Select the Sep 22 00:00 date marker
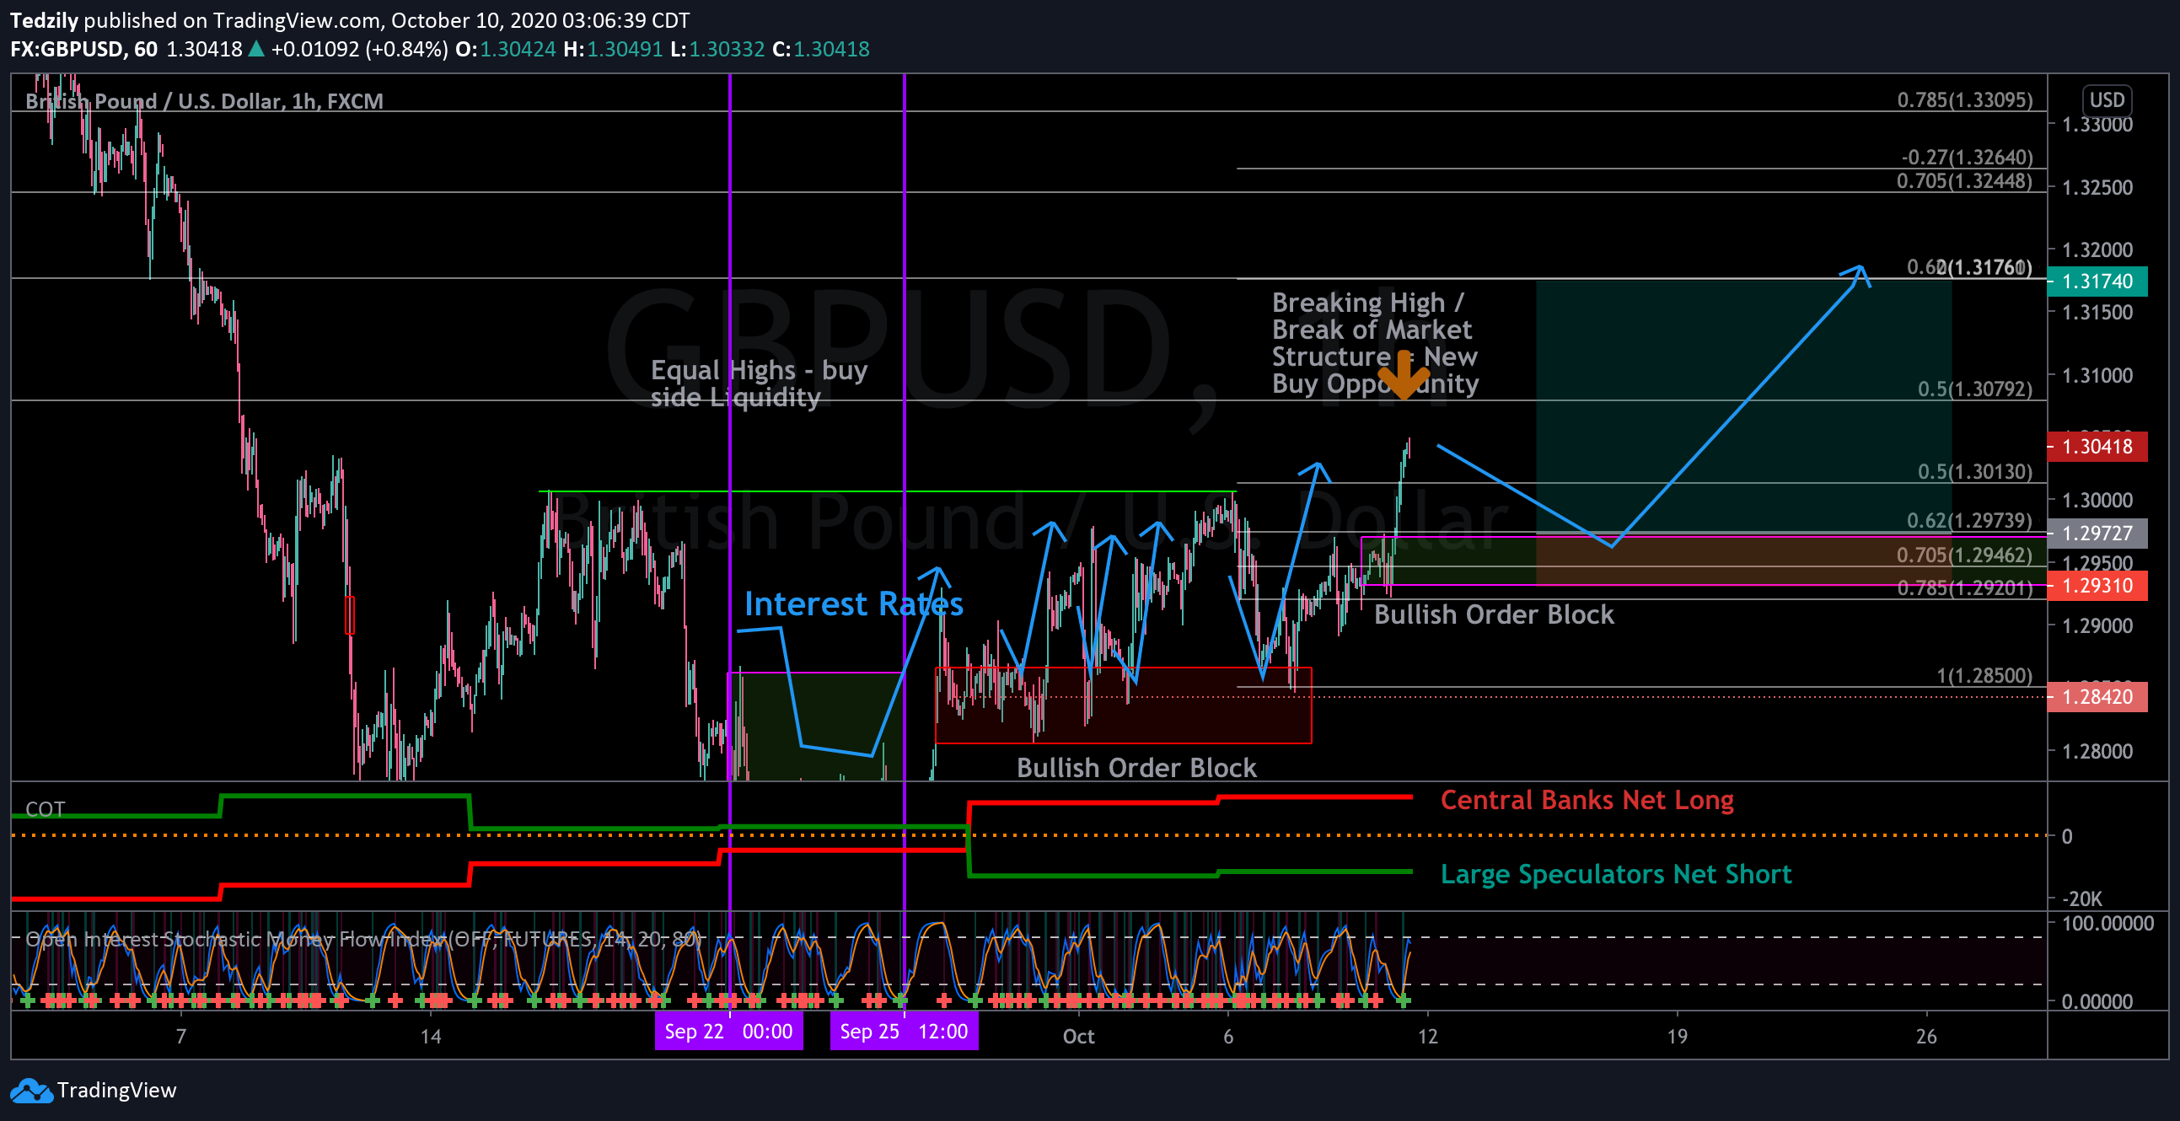Image resolution: width=2180 pixels, height=1121 pixels. tap(728, 1032)
